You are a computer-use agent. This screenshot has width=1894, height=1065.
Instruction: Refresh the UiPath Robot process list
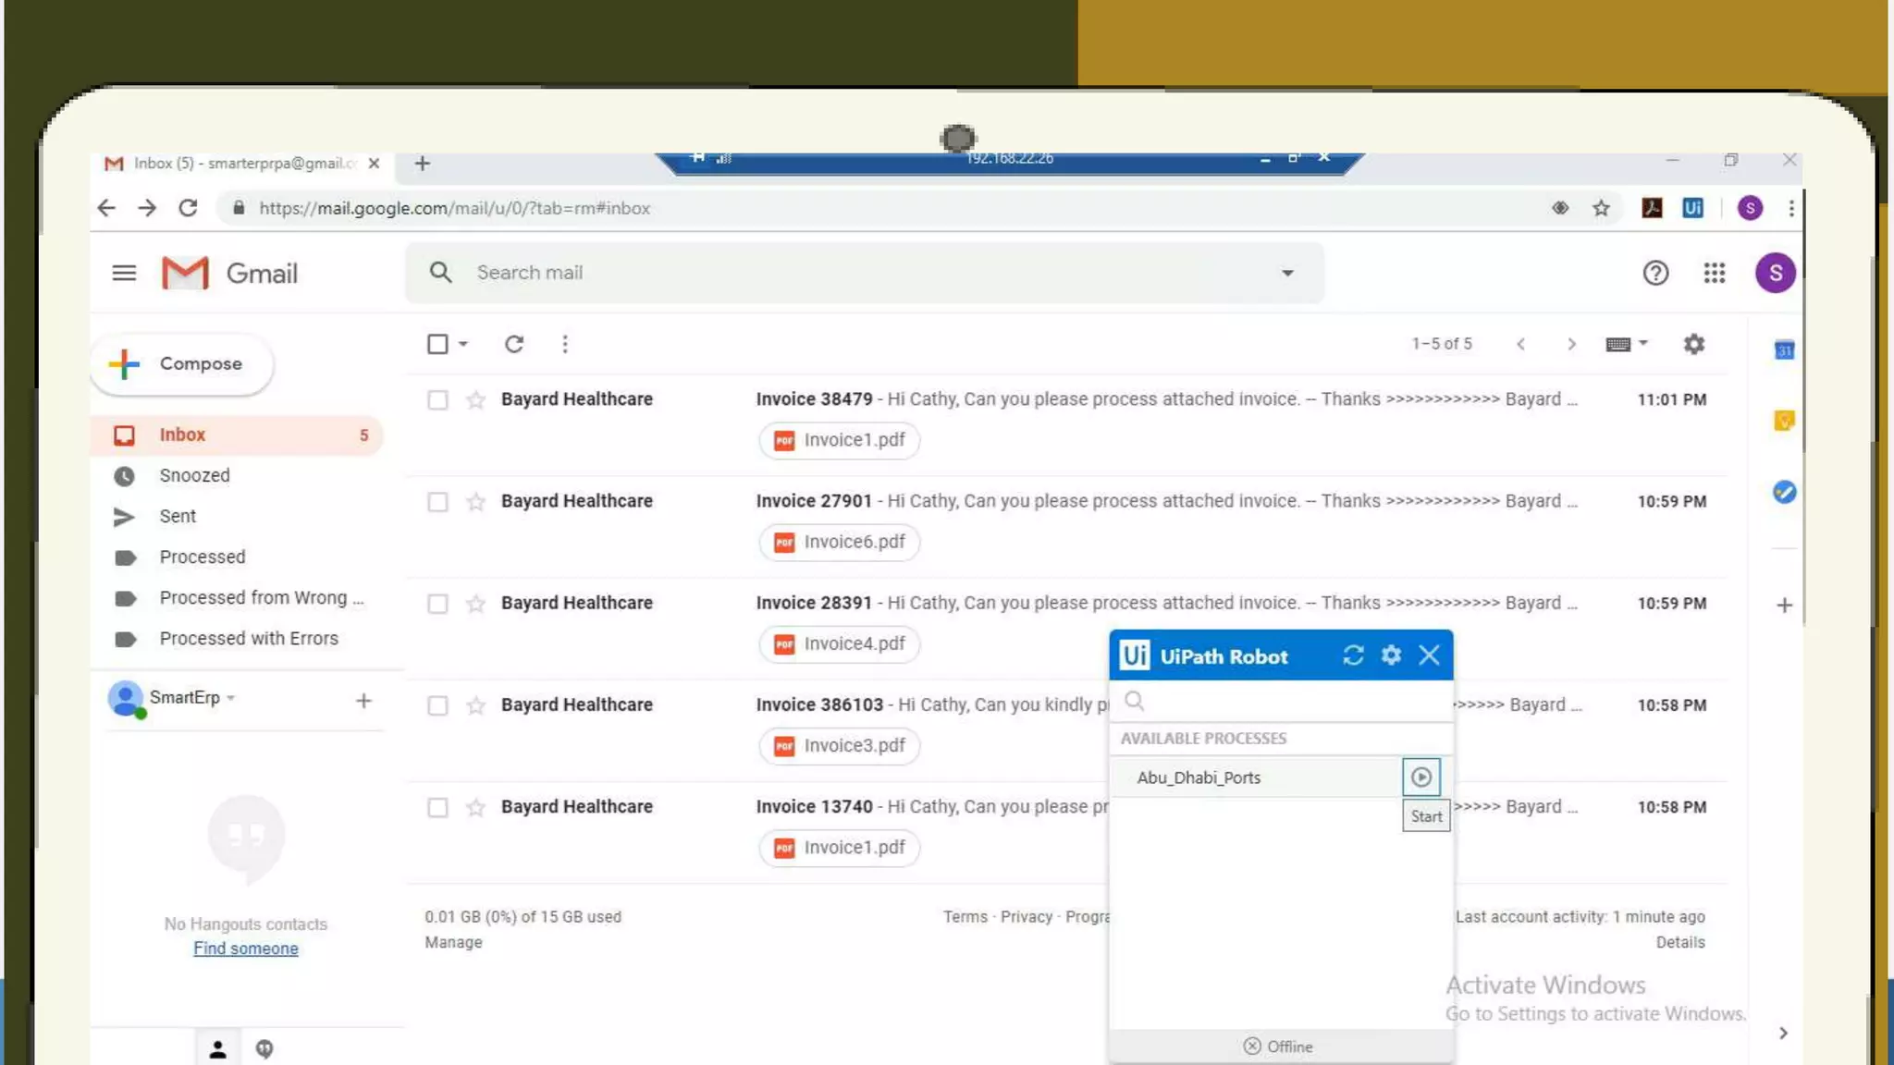pos(1353,655)
